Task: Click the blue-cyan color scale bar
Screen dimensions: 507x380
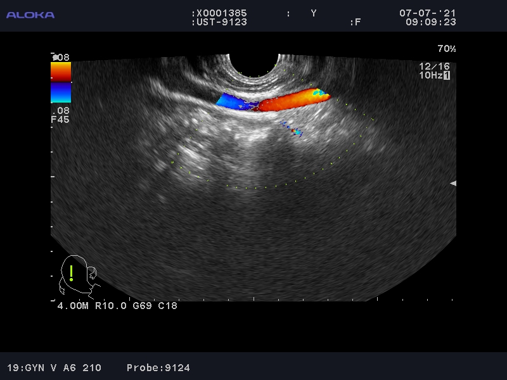Action: tap(61, 92)
